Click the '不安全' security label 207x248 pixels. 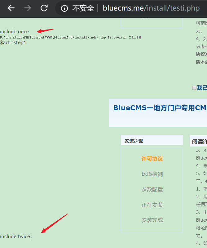[x=83, y=8]
